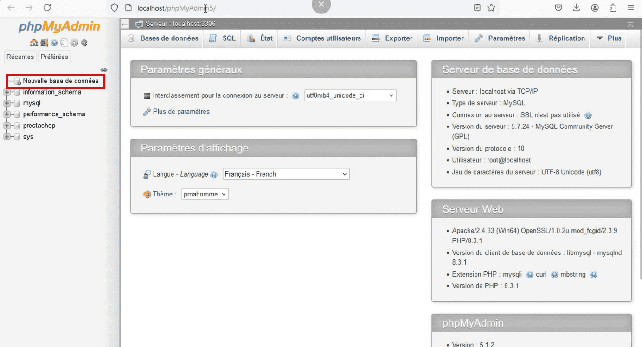Screen dimensions: 642x347
Task: Click the logout door icon in sidebar
Action: click(44, 43)
